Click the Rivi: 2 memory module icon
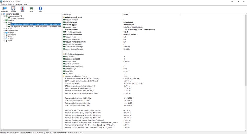247x134 pixels. click(9, 27)
